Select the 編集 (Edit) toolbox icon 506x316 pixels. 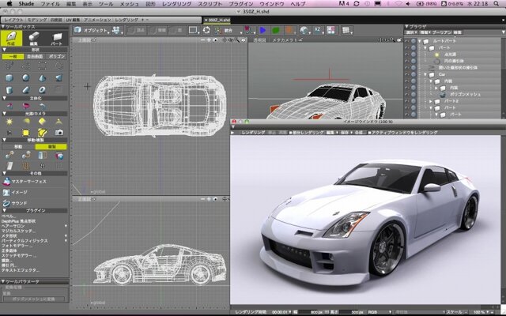pos(33,38)
